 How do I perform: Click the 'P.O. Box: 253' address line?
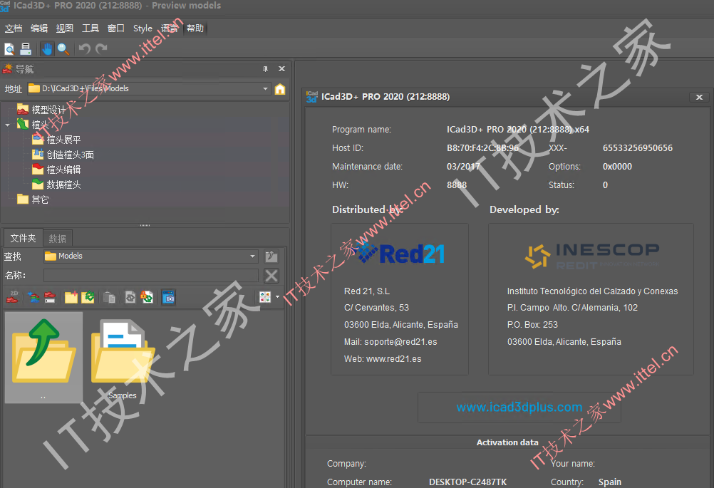(x=532, y=325)
